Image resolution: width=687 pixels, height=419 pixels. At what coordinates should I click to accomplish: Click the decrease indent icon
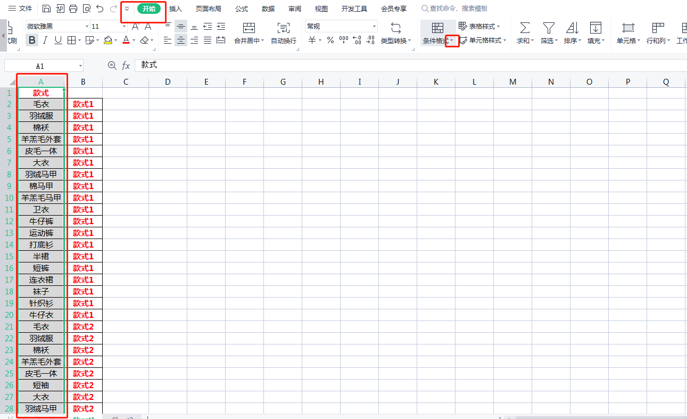click(208, 26)
